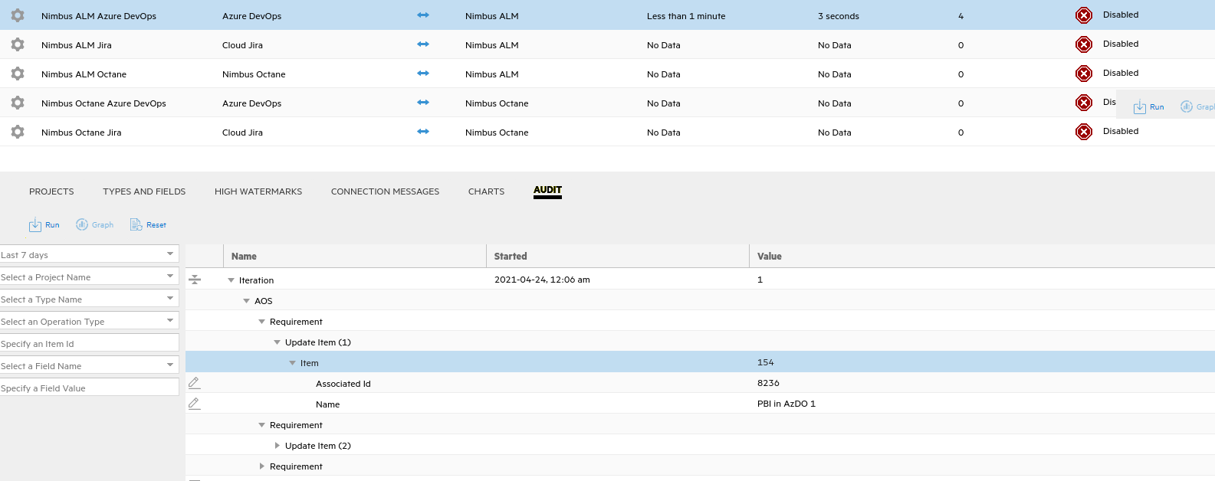
Task: Click the Reset icon in audit toolbar
Action: point(136,225)
